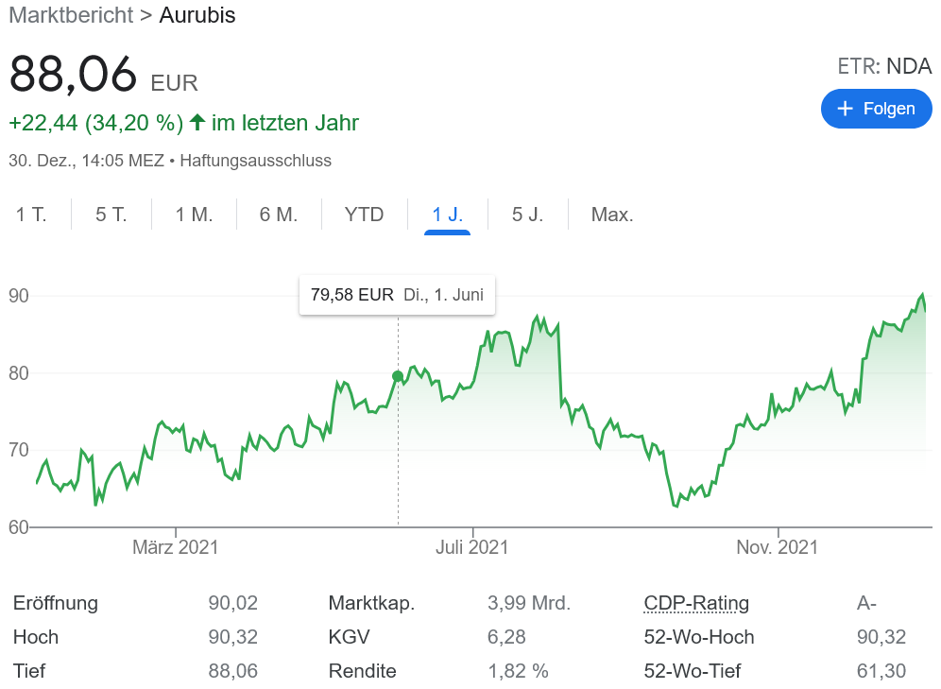Switch to the 6 M. chart view

pyautogui.click(x=278, y=215)
